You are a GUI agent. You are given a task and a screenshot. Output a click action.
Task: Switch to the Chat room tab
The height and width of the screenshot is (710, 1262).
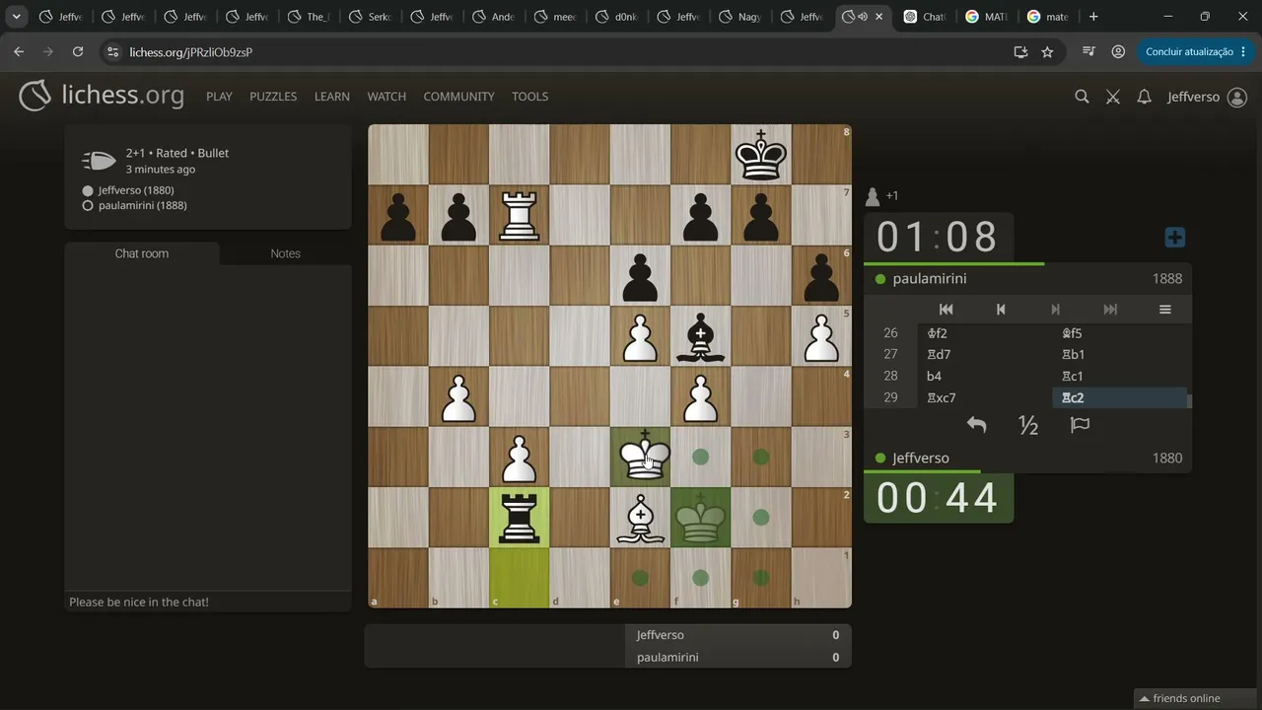tap(142, 253)
